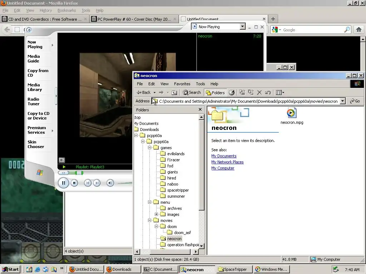The image size is (366, 274).
Task: Click the seek slider handle in Media Player
Action: pyautogui.click(x=79, y=173)
